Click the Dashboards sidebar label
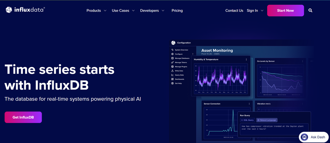Viewport: 330px width, 143px height. 180,79
